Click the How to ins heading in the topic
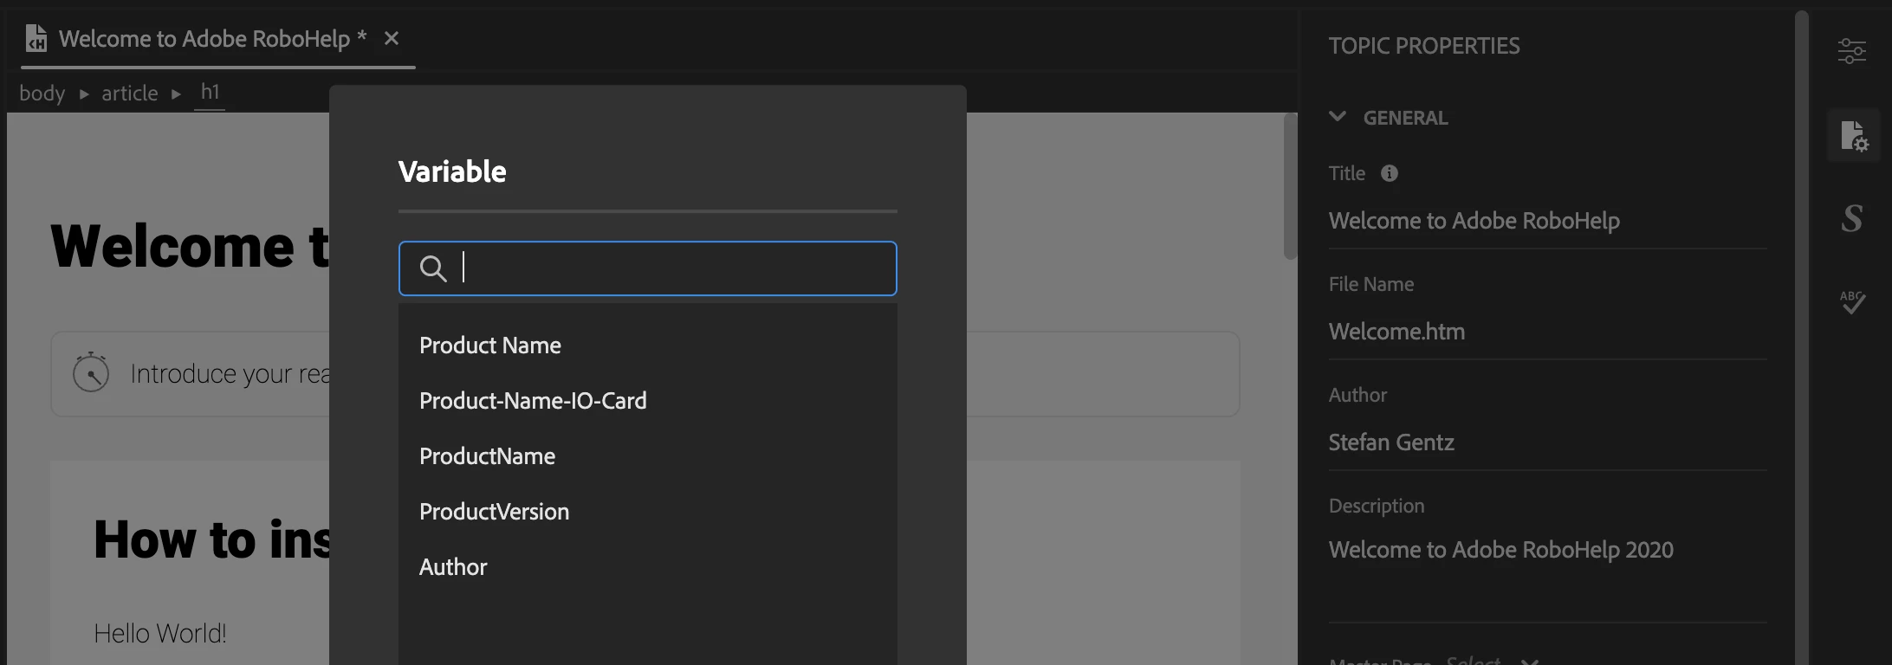1892x665 pixels. click(x=212, y=539)
